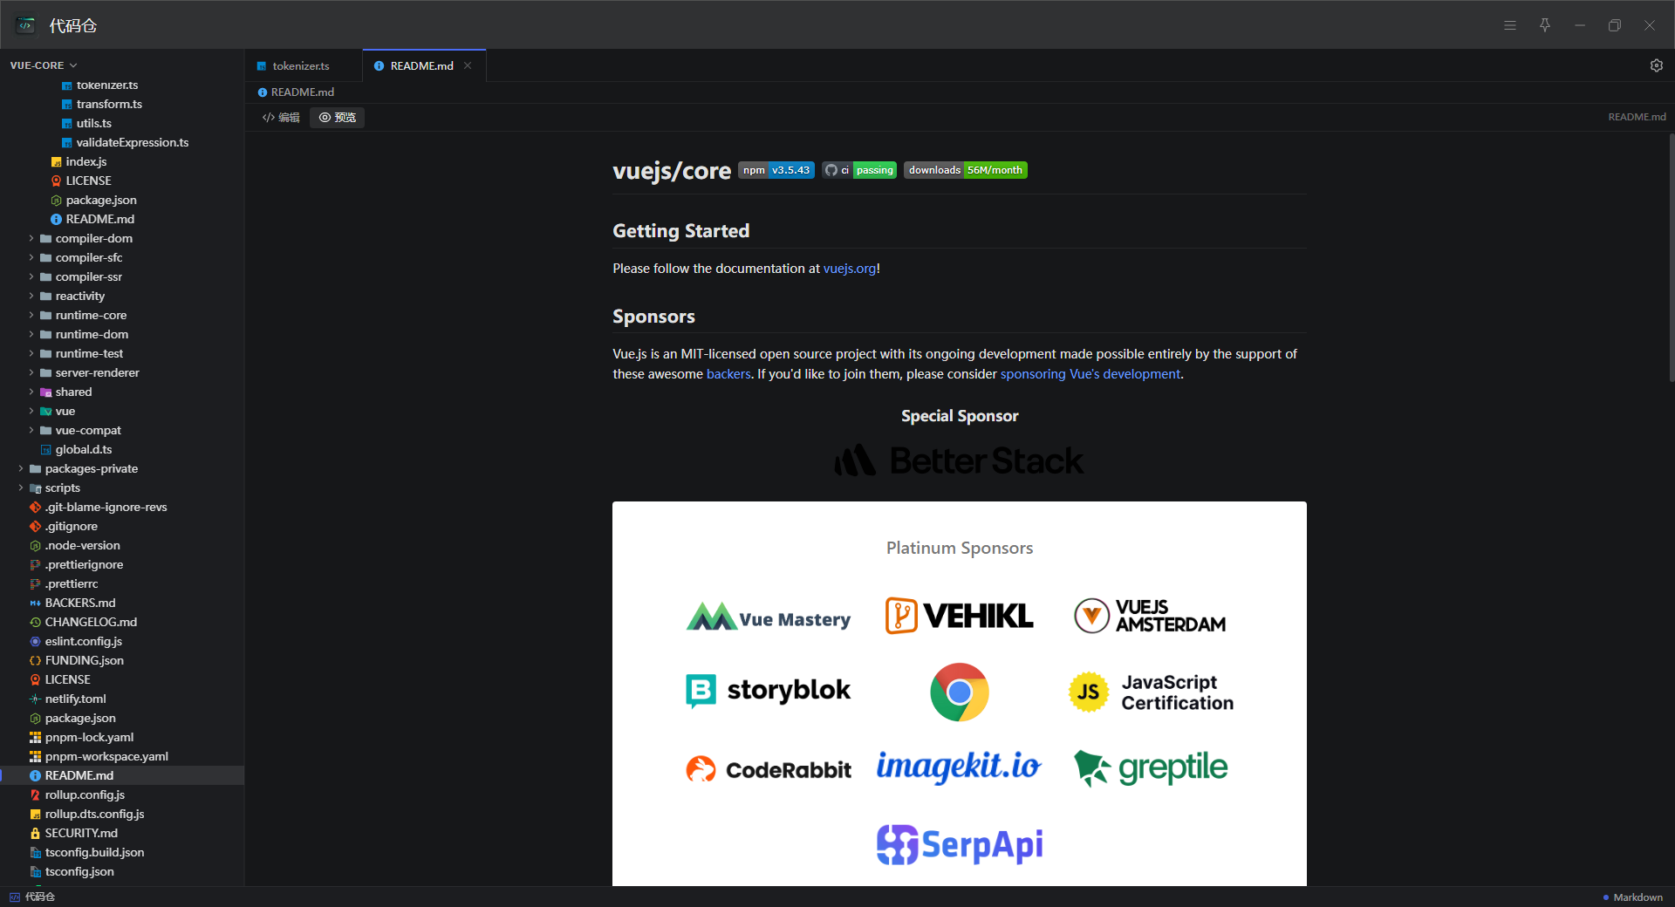
Task: Open the backers link
Action: (728, 374)
